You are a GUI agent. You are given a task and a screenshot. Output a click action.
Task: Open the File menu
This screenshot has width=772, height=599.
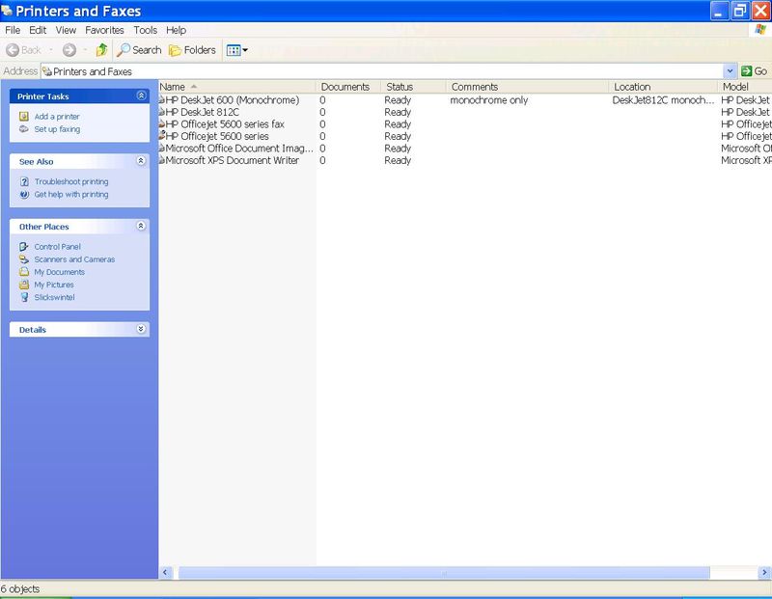pyautogui.click(x=13, y=30)
